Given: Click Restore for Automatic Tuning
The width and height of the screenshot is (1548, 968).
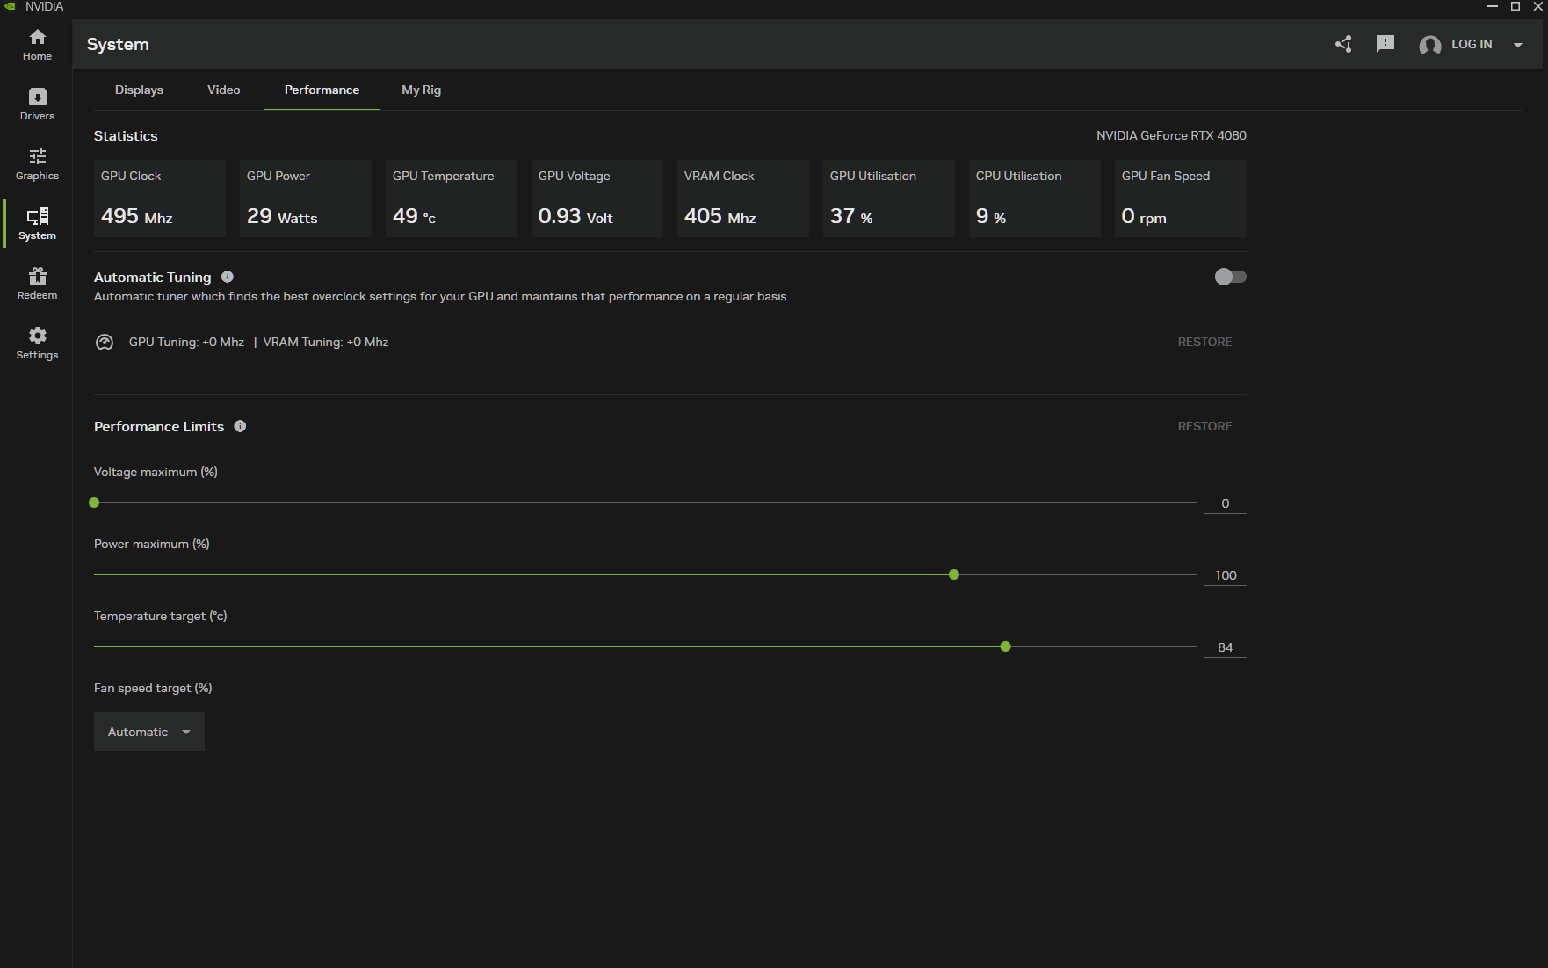Looking at the screenshot, I should click(1204, 342).
